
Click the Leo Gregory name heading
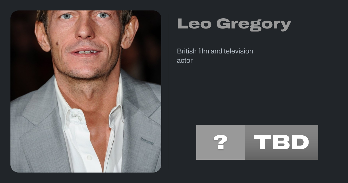pos(234,24)
